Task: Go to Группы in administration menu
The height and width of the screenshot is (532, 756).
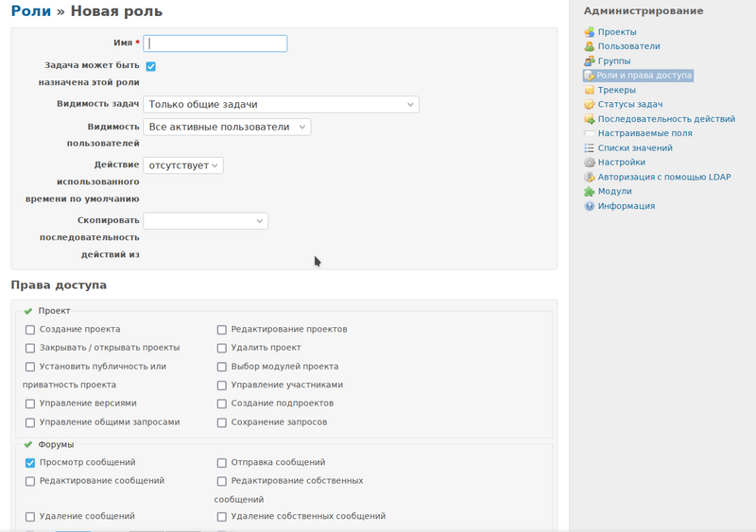Action: (613, 60)
